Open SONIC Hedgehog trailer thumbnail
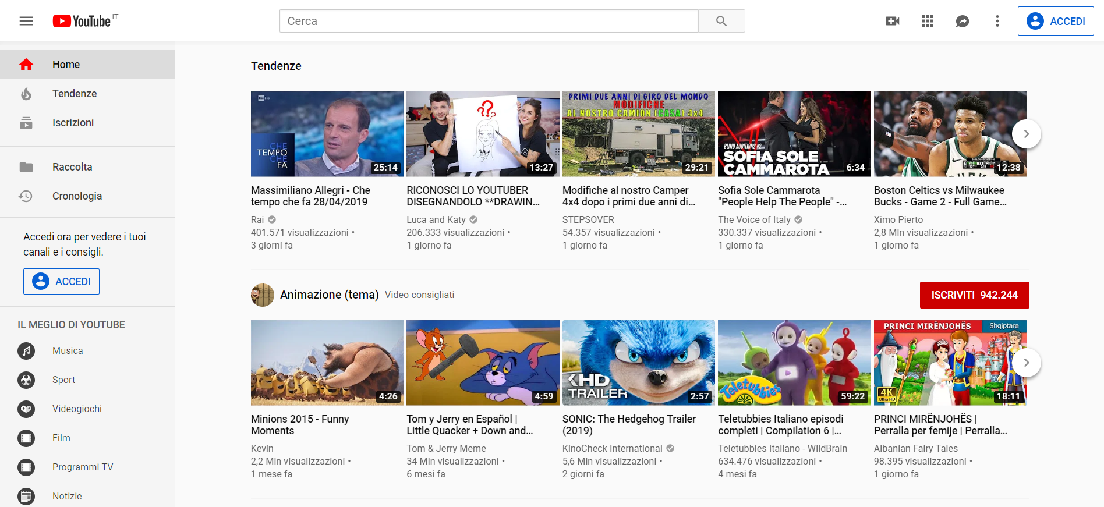The image size is (1104, 507). 639,363
